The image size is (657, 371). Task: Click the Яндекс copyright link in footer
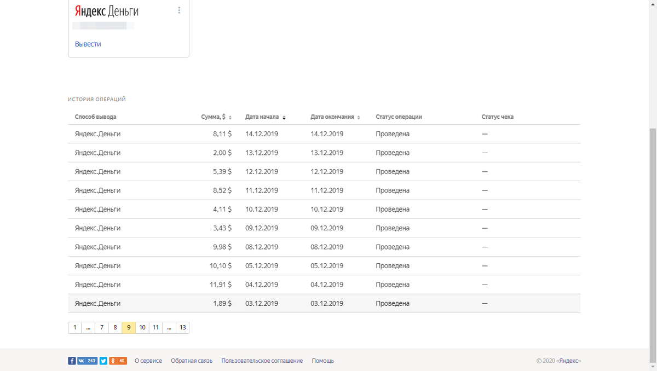click(569, 361)
